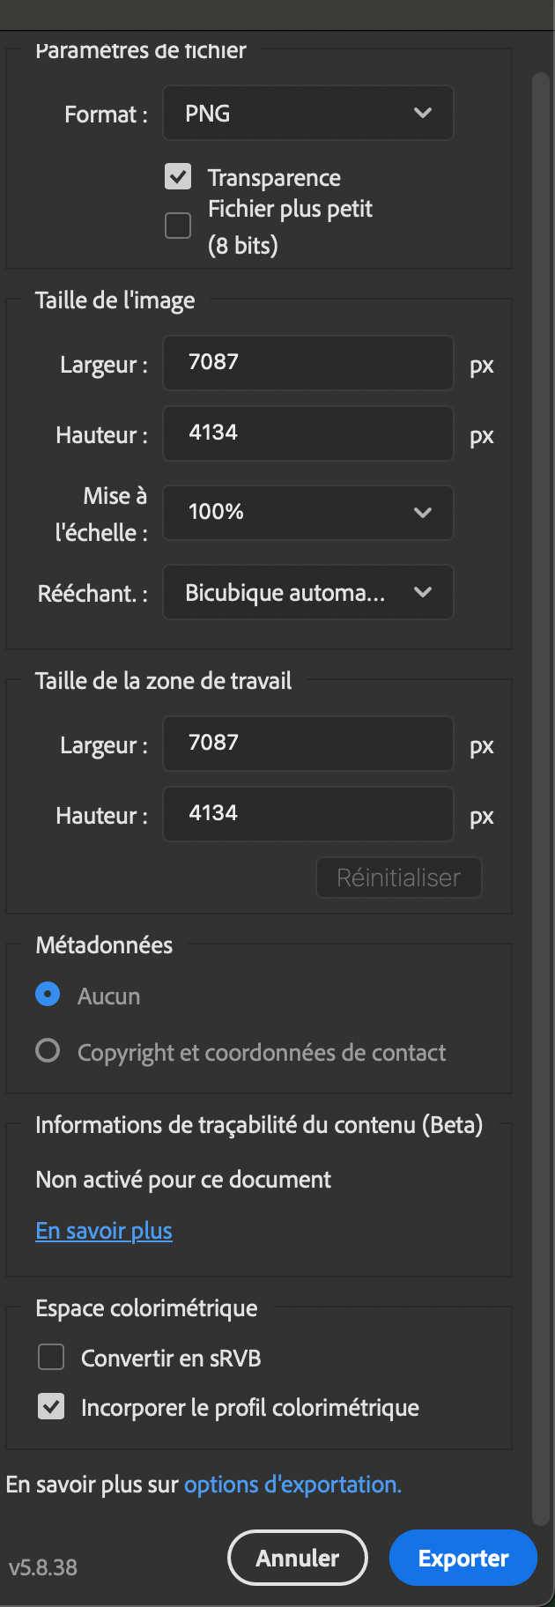Viewport: 555px width, 1607px height.
Task: Disable Incorporer le profil colorimétrique
Action: pyautogui.click(x=51, y=1407)
